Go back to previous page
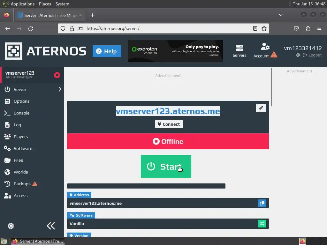 click(x=8, y=28)
